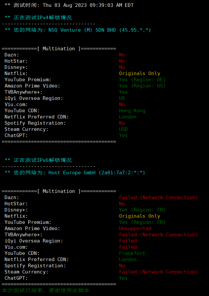Select the "正在测试IPv6解锁情况" heading
Screen dimensions: 209x296
click(43, 160)
